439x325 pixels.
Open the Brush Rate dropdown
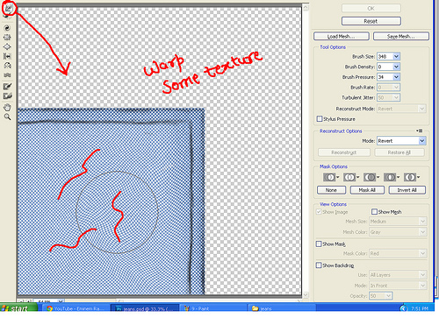coord(388,88)
